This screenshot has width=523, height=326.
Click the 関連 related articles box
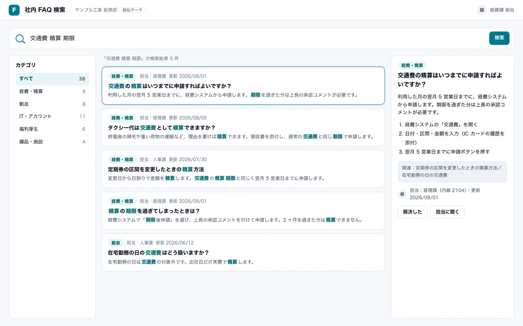click(452, 171)
